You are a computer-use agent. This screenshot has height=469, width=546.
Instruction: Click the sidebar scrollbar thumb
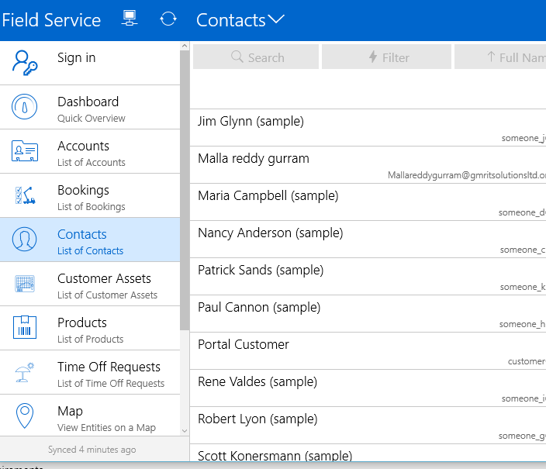tap(185, 191)
